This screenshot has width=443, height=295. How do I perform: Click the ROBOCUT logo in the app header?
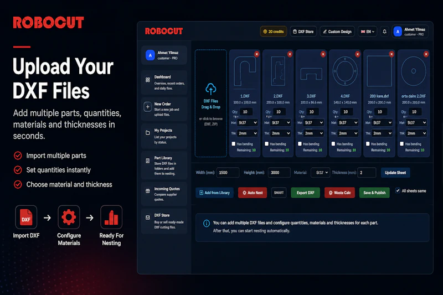164,31
